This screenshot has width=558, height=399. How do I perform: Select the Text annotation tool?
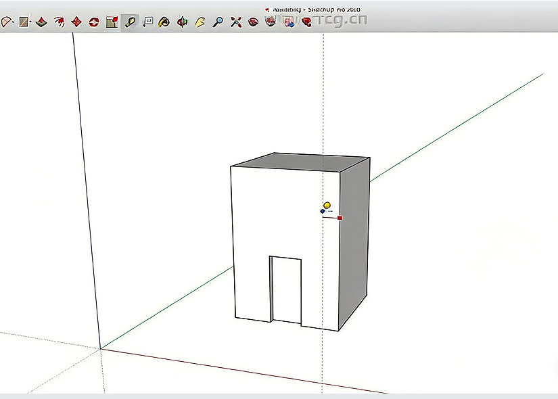(148, 21)
